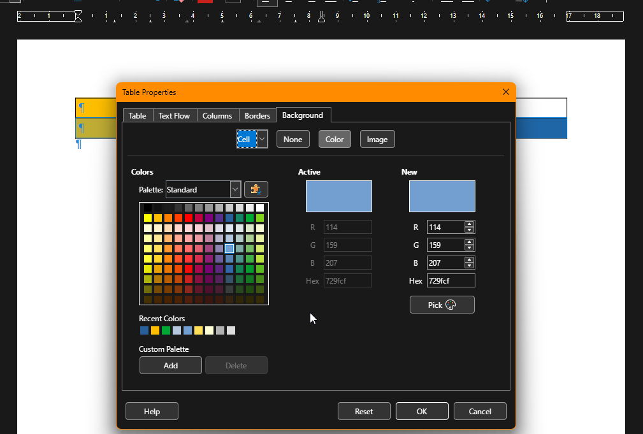Click the Reset button

point(364,411)
